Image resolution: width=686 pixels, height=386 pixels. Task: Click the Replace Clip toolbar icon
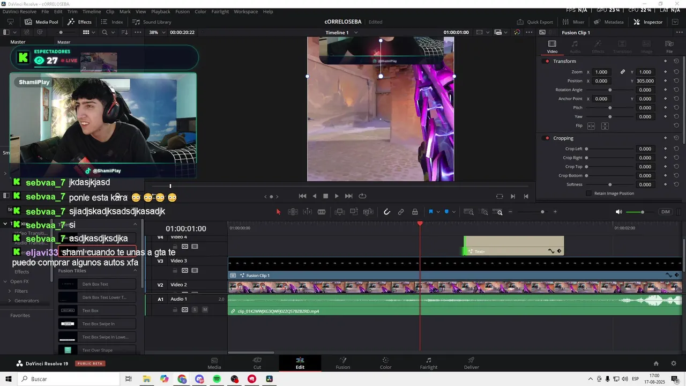pyautogui.click(x=368, y=212)
